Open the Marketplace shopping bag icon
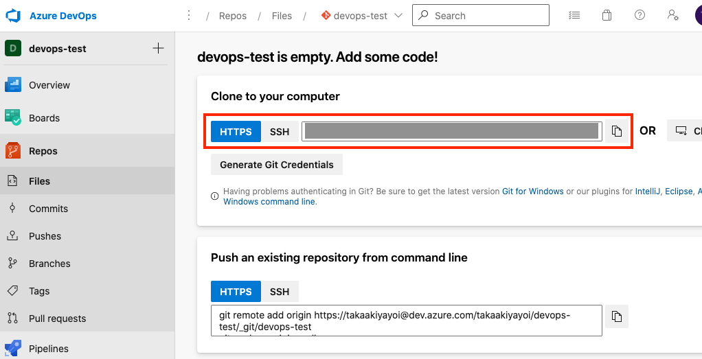702x359 pixels. (x=607, y=15)
